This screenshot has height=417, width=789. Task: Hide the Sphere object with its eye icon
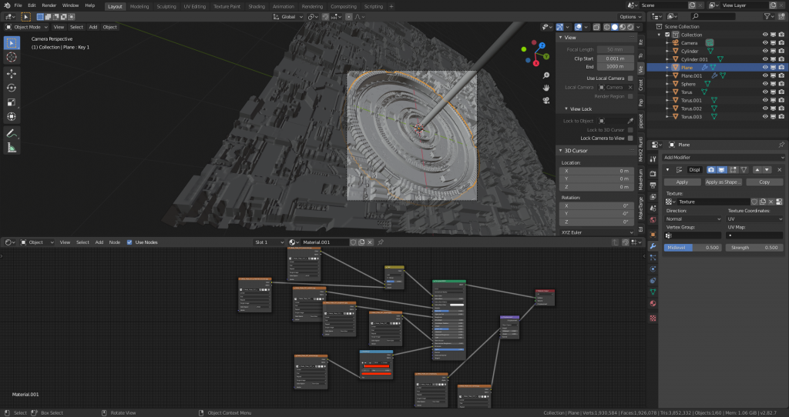pyautogui.click(x=765, y=84)
